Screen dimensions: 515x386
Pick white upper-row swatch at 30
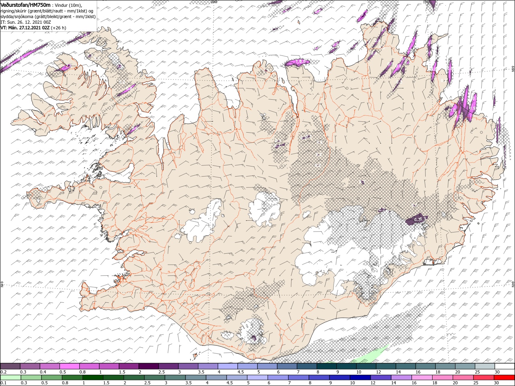504,366
